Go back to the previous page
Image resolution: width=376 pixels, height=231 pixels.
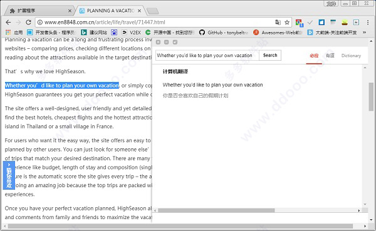(8, 23)
